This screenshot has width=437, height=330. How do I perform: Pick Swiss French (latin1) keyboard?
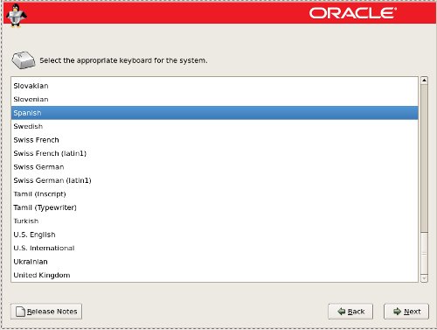(214, 153)
